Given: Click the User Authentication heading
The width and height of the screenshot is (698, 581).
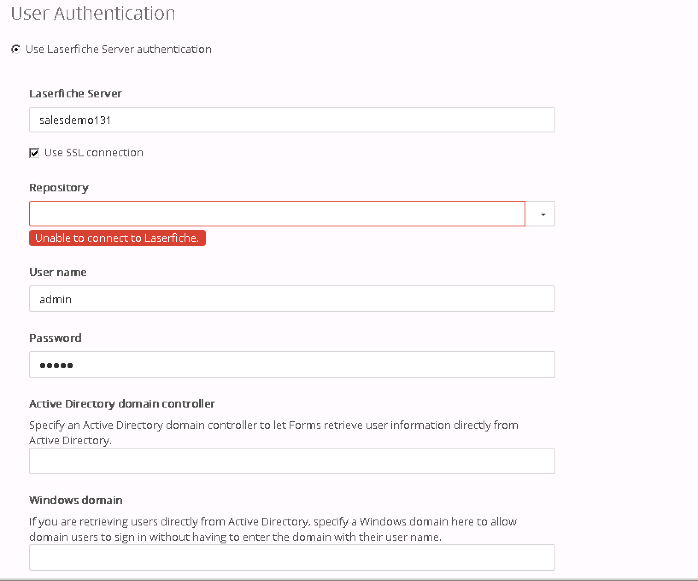Looking at the screenshot, I should coord(93,13).
